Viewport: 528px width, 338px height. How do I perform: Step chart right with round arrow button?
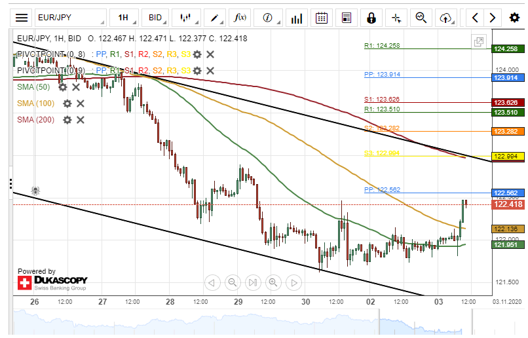293,282
